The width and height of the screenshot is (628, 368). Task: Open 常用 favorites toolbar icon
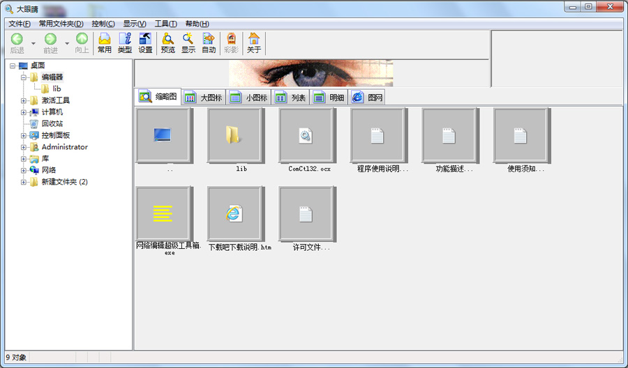105,40
